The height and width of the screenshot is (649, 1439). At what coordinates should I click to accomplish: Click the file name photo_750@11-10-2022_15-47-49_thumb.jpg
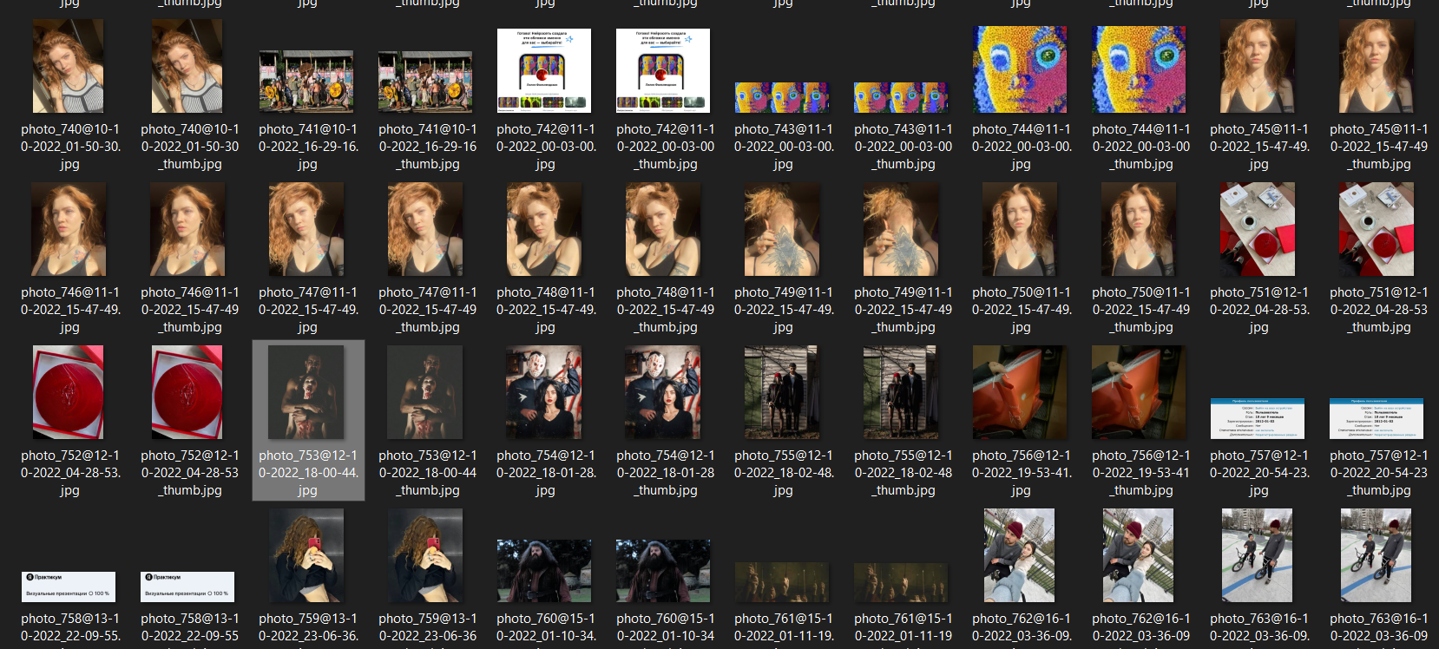tap(1141, 310)
